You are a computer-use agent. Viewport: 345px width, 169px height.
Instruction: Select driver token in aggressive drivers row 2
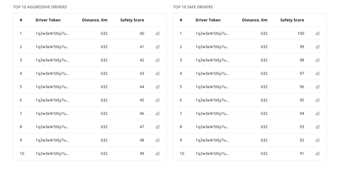[x=52, y=47]
